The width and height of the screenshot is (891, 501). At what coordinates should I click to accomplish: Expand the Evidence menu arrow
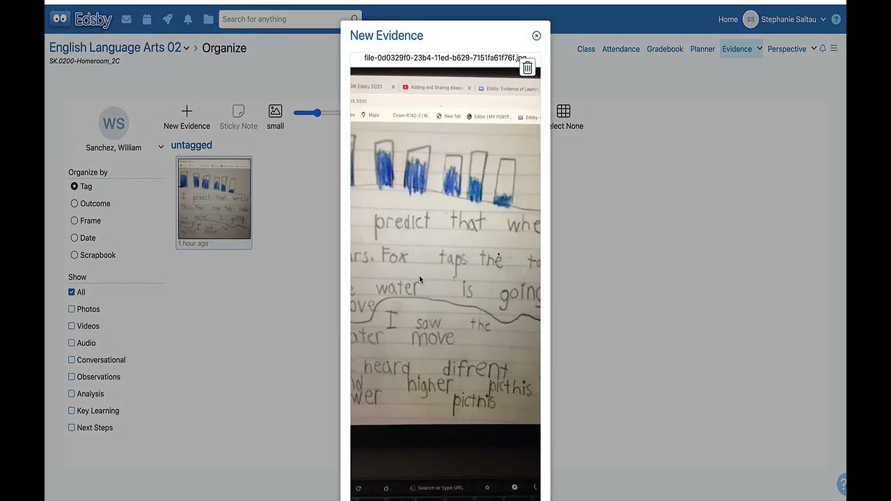(759, 49)
